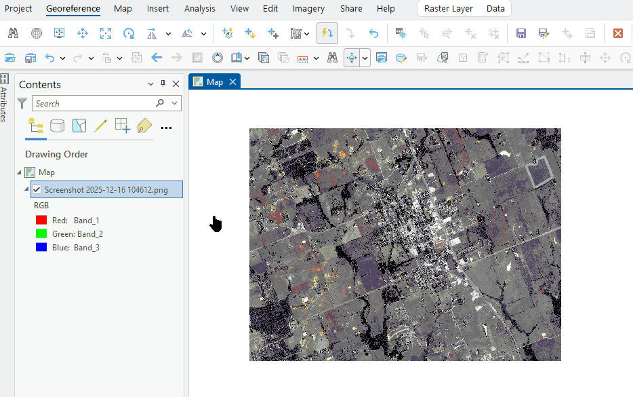
Task: Toggle the Auto Apply lightning button
Action: (327, 33)
